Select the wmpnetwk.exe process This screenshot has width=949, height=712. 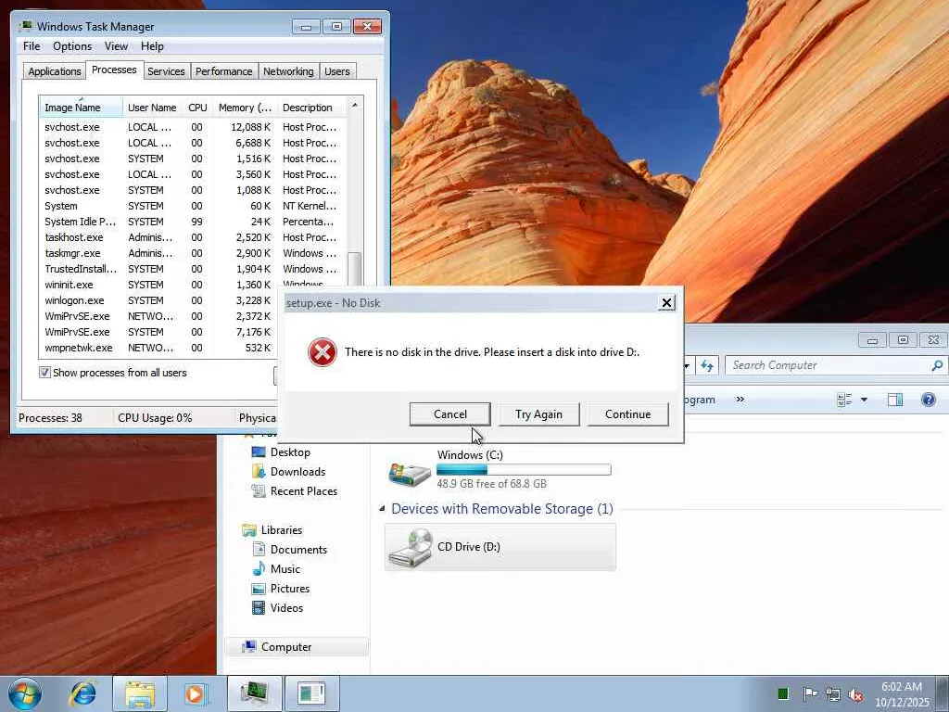(x=158, y=348)
